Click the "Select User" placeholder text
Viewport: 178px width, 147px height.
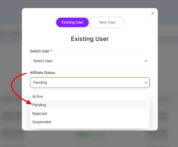43,61
